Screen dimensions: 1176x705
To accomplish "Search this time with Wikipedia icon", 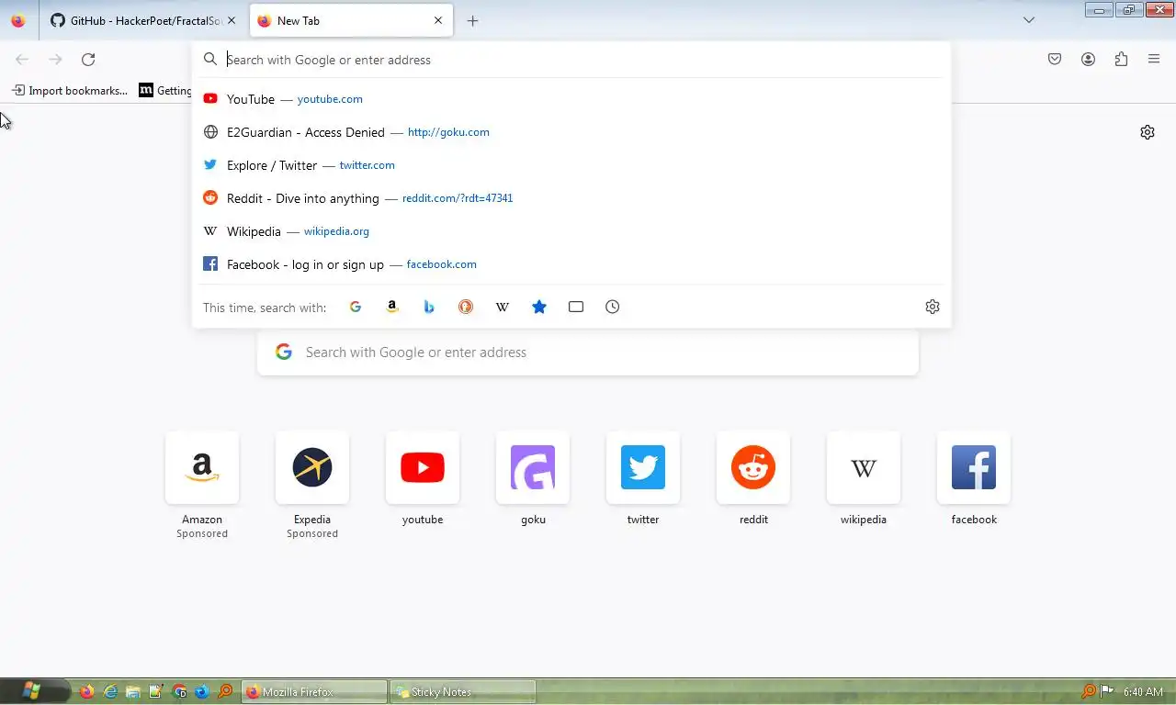I will point(503,307).
